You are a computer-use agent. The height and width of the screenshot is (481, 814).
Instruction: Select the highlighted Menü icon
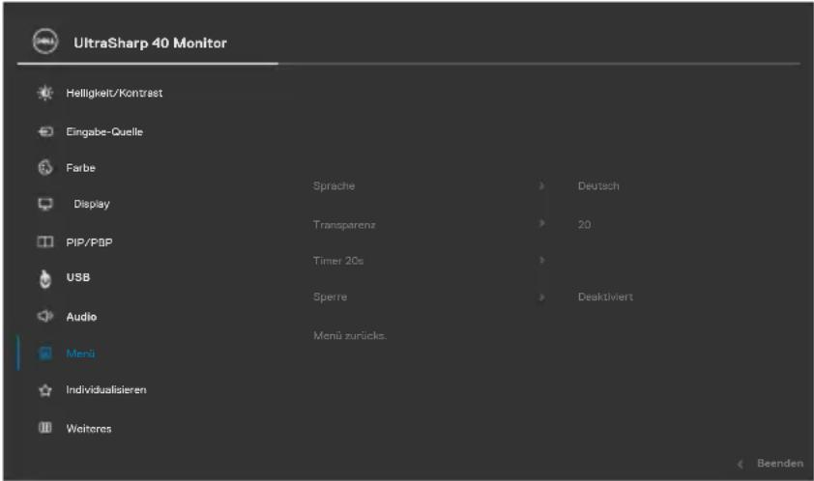[x=45, y=354]
